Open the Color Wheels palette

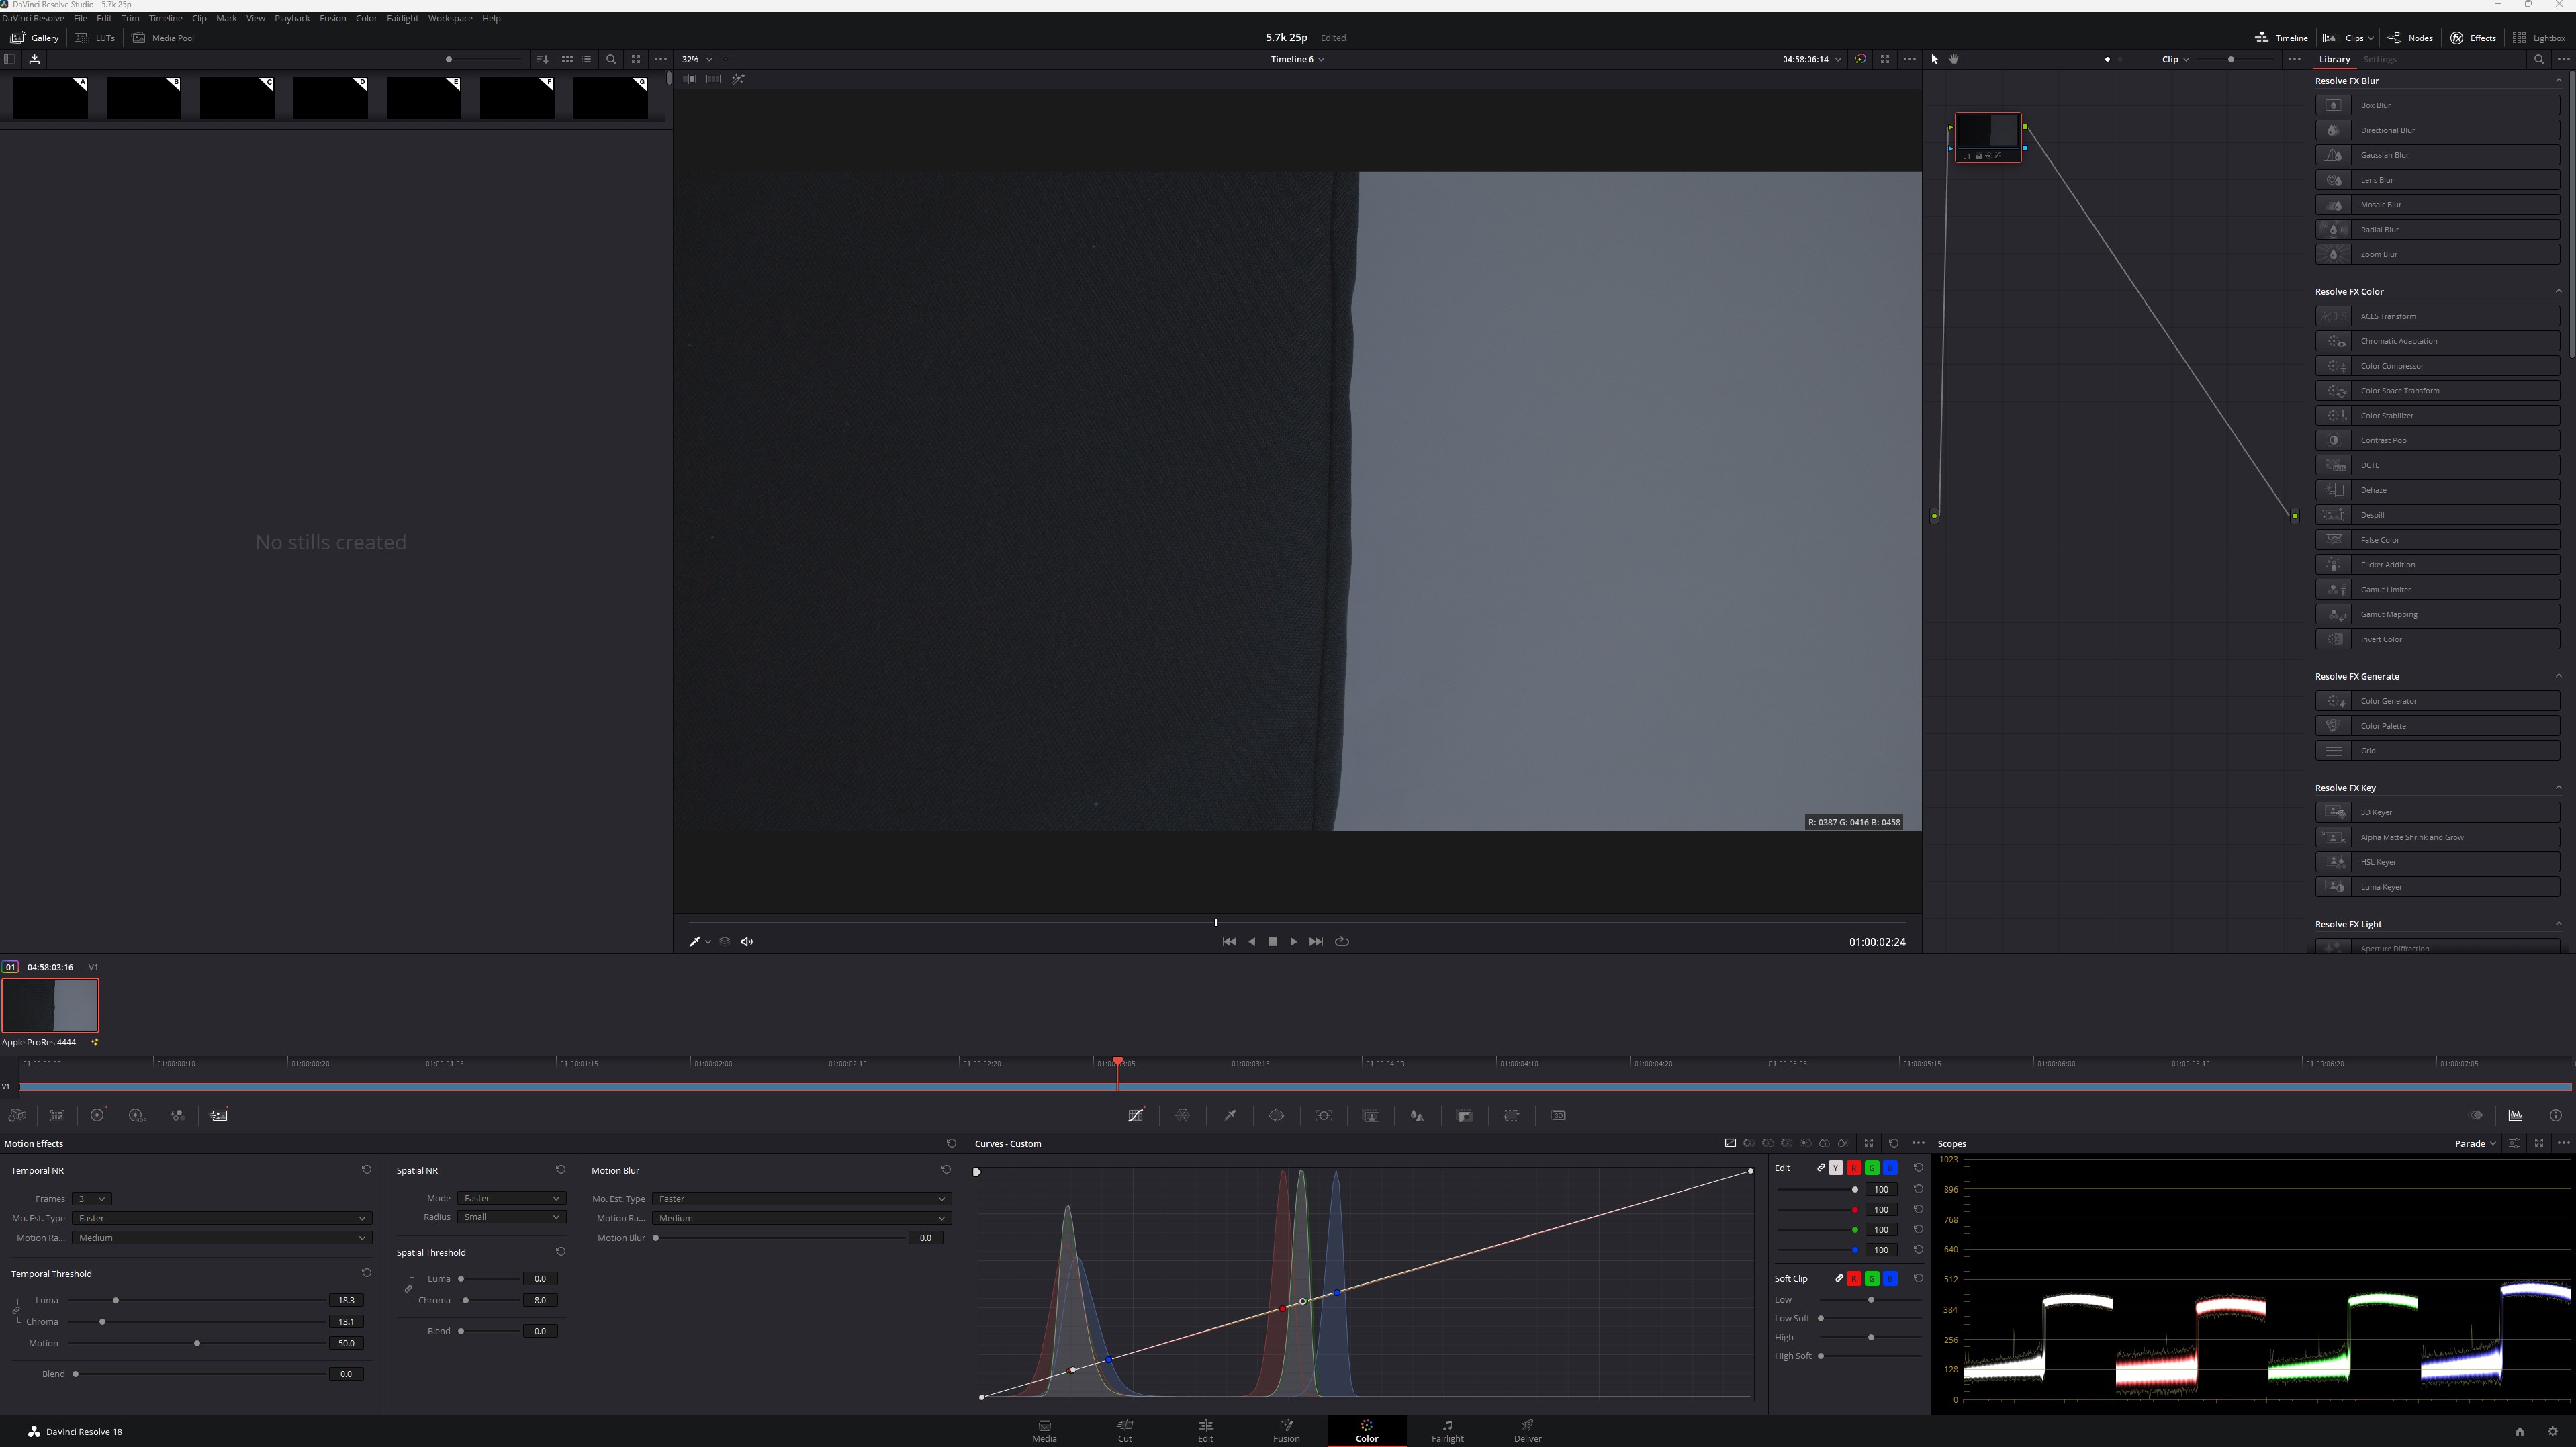[97, 1115]
